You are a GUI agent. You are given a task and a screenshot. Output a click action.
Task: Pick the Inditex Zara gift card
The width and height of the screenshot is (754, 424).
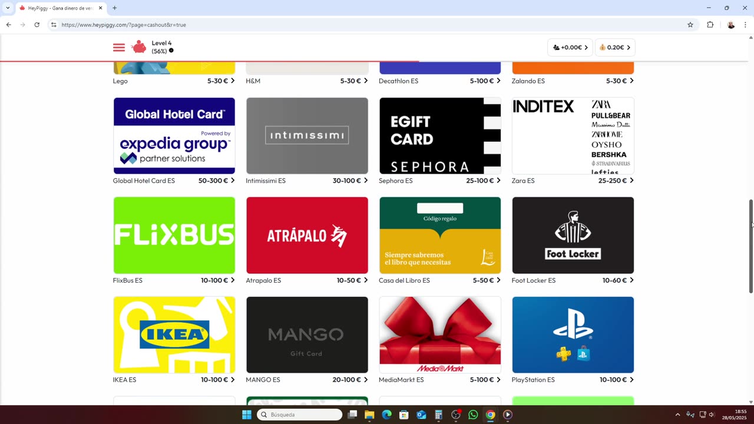(573, 135)
